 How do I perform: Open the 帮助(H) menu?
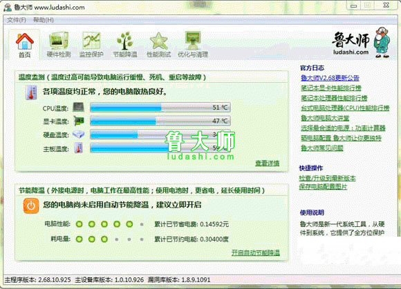tap(44, 20)
